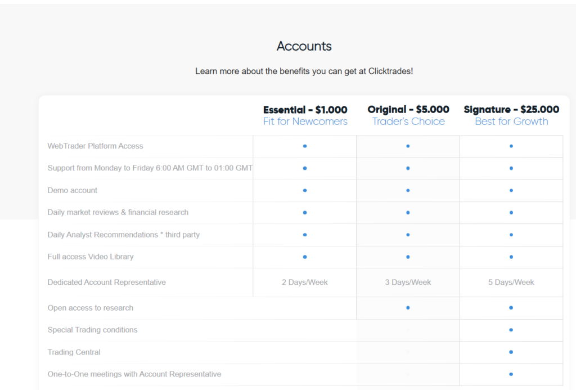Click the Best for Growth subtitle
Viewport: 576px width, 390px height.
pyautogui.click(x=511, y=122)
